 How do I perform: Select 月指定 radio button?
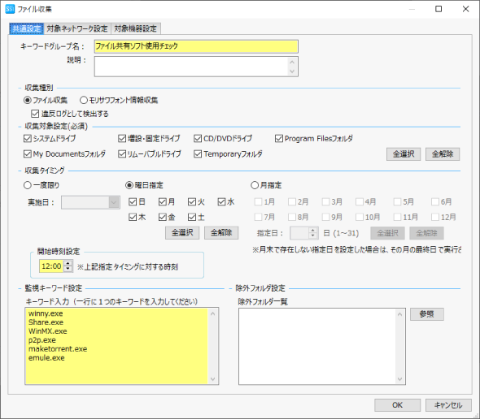[255, 185]
